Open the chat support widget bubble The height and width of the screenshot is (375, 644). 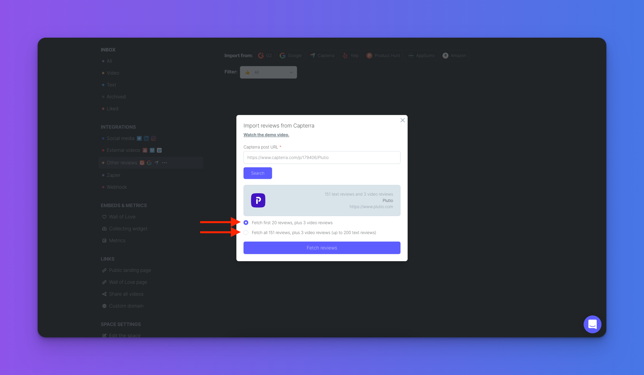click(x=592, y=324)
